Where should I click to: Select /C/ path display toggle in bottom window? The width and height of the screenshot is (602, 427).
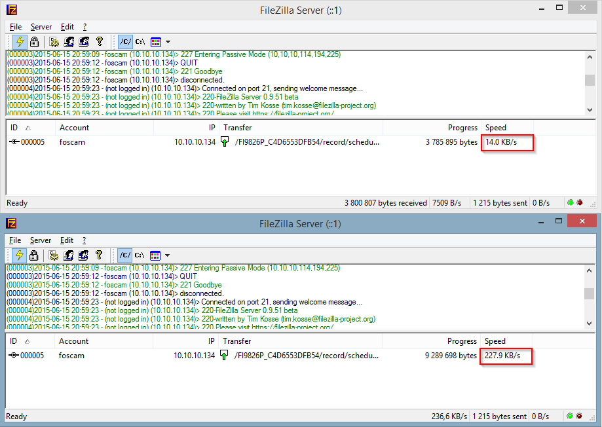[x=124, y=255]
